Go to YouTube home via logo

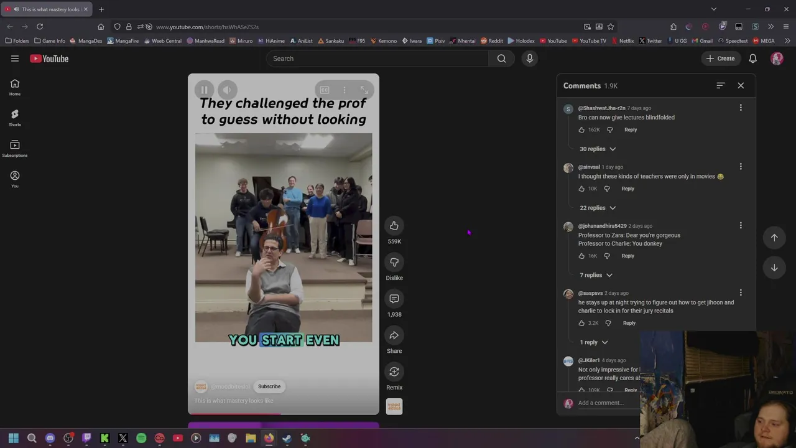[49, 58]
